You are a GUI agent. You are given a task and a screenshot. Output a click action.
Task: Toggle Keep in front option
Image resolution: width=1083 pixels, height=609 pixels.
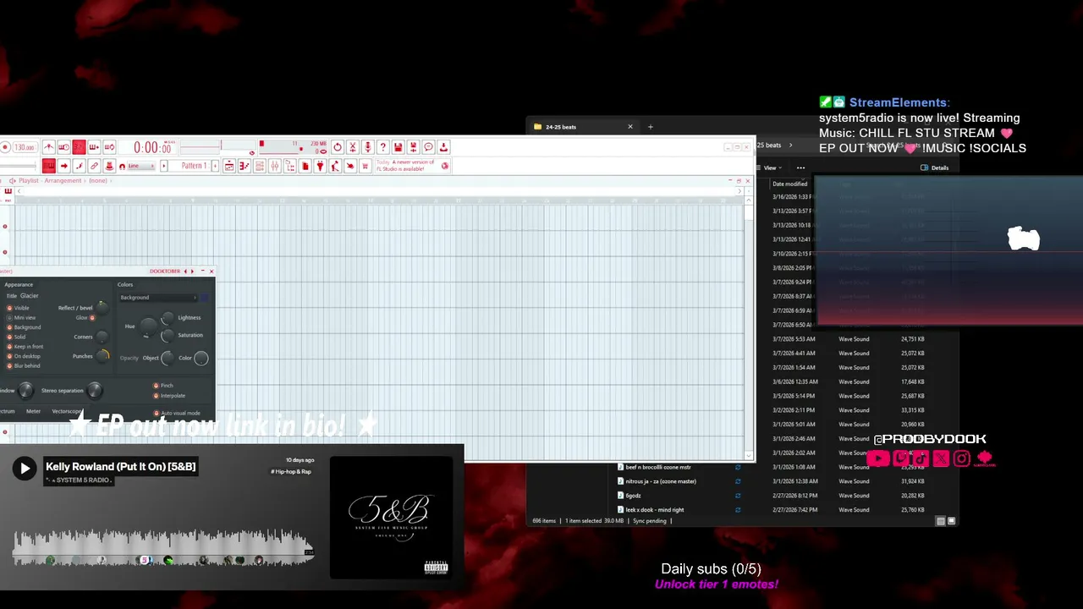[10, 347]
